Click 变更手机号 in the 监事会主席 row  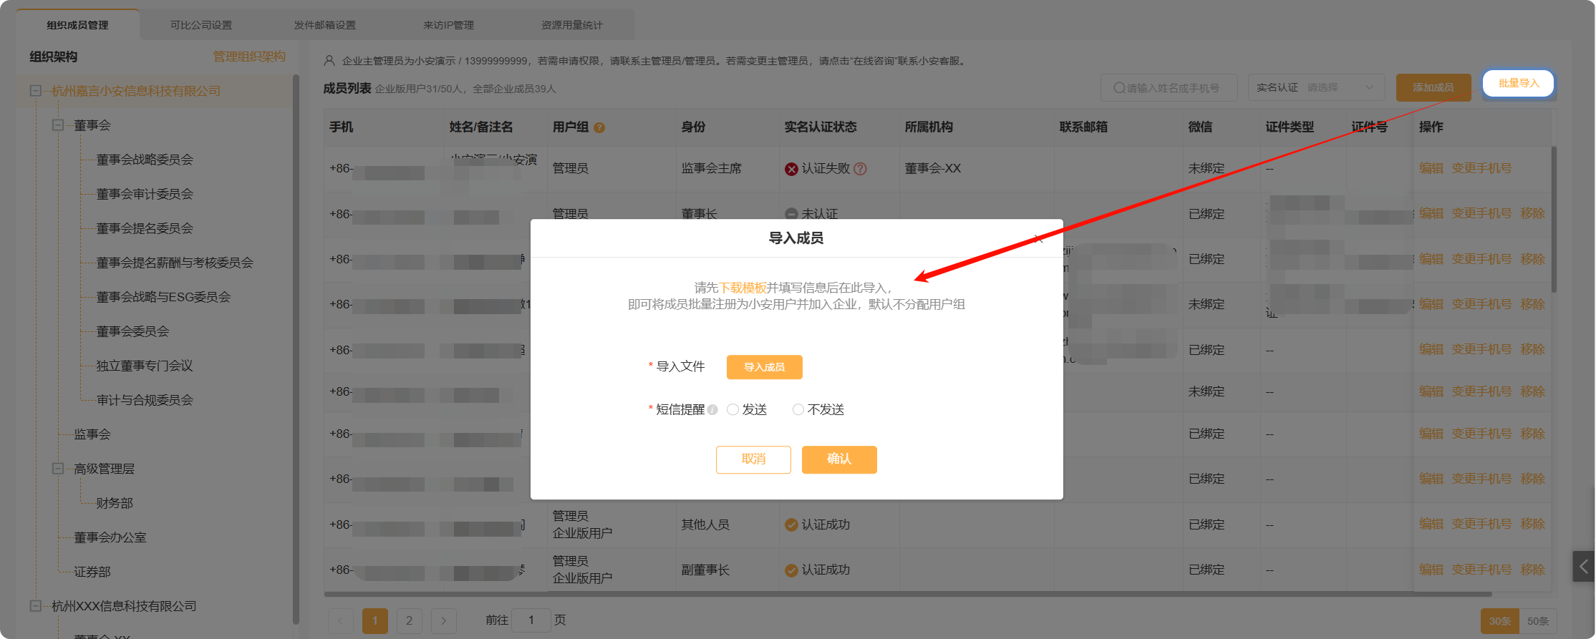[1481, 168]
